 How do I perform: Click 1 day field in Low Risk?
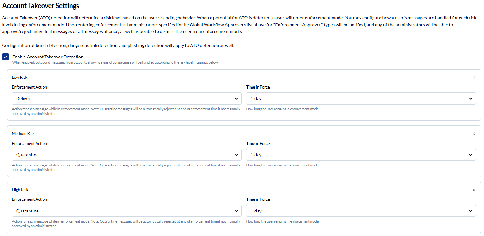pyautogui.click(x=361, y=98)
